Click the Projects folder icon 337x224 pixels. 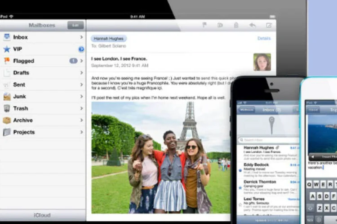[7, 132]
